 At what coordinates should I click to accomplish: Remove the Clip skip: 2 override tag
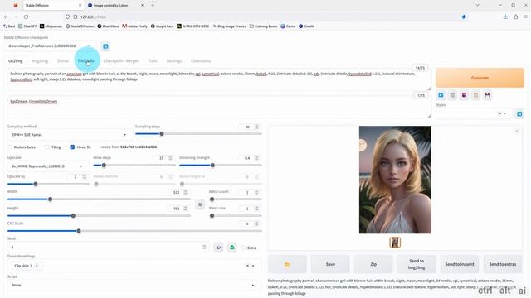click(37, 266)
